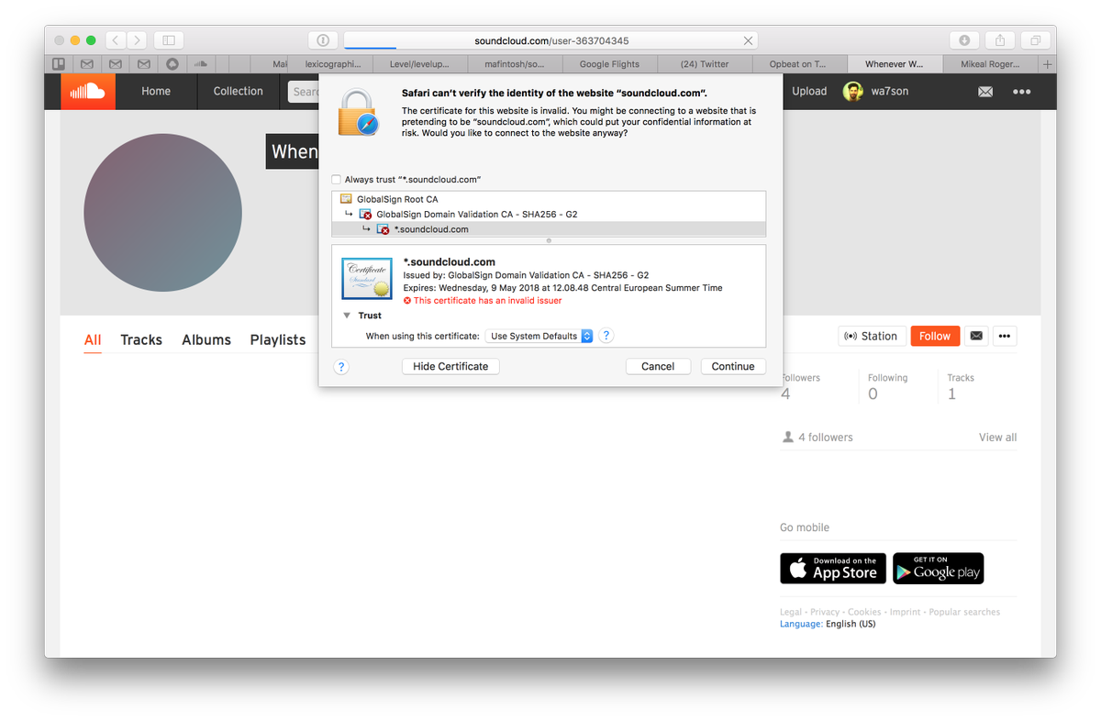Screen dimensions: 1101x721
Task: Select the All profile tab
Action: tap(93, 339)
